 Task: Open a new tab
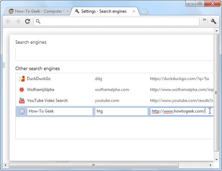point(144,12)
